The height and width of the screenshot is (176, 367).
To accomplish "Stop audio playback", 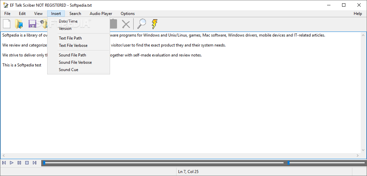I will (x=27, y=163).
